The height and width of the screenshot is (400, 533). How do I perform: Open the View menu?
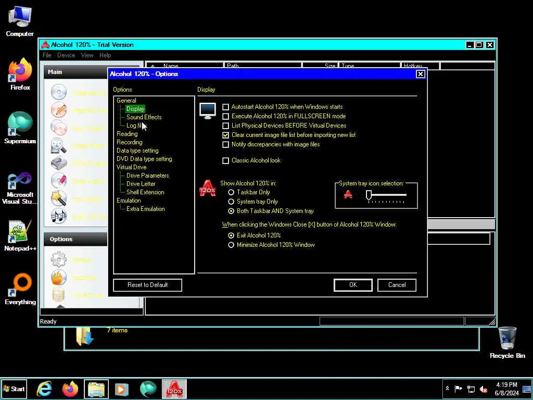[87, 55]
